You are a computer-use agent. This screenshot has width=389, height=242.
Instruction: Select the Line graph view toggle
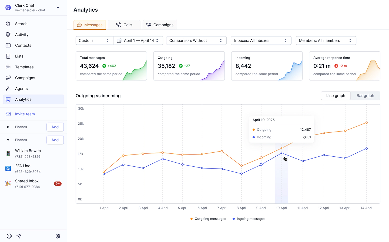pos(336,96)
